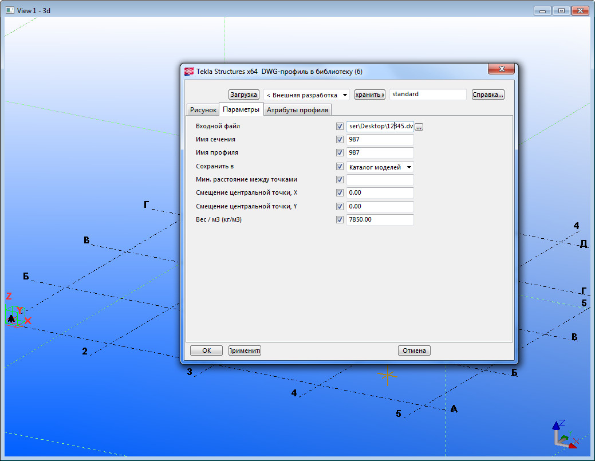Click the Справка help button
The image size is (595, 461).
pos(488,94)
